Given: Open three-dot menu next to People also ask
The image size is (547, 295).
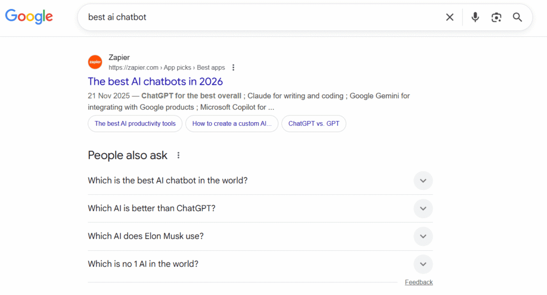Looking at the screenshot, I should tap(178, 155).
